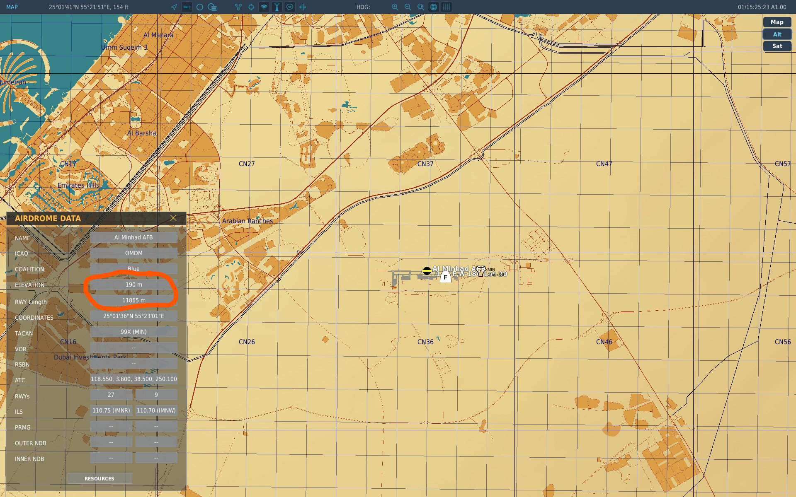Click the CN37 grid label
Viewport: 796px width, 497px height.
(425, 164)
